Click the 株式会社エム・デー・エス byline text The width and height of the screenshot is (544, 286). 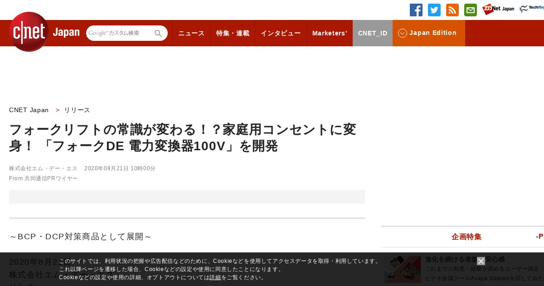pyautogui.click(x=44, y=168)
